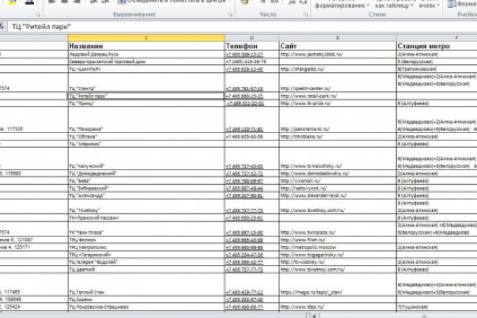Select the ТЦ Покровское-Стрешнево name cell

pyautogui.click(x=146, y=307)
